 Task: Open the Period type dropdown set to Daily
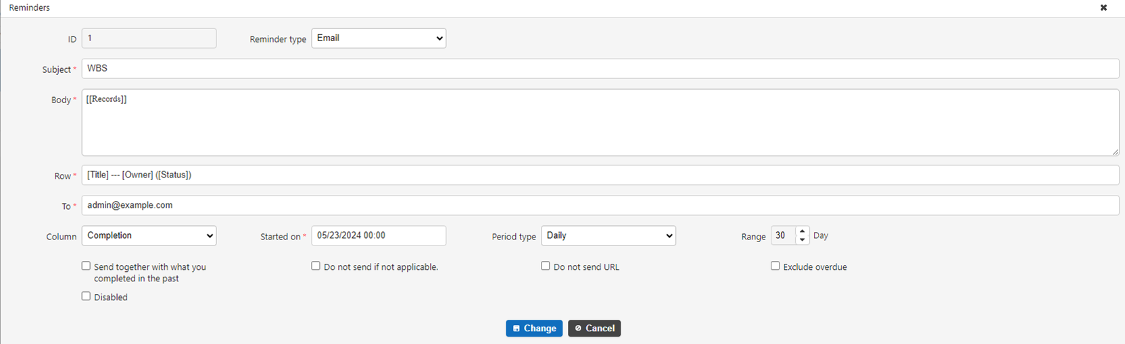608,235
